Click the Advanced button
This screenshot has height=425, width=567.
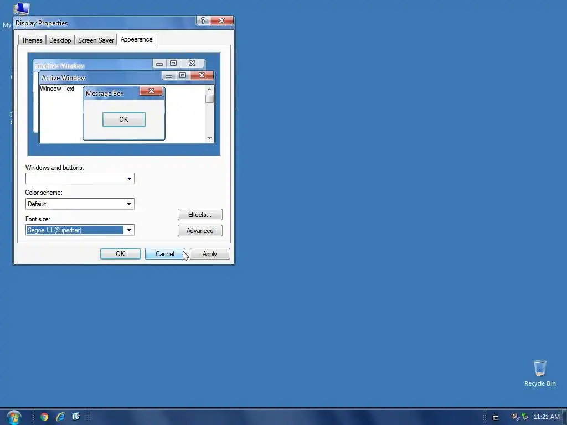click(200, 231)
